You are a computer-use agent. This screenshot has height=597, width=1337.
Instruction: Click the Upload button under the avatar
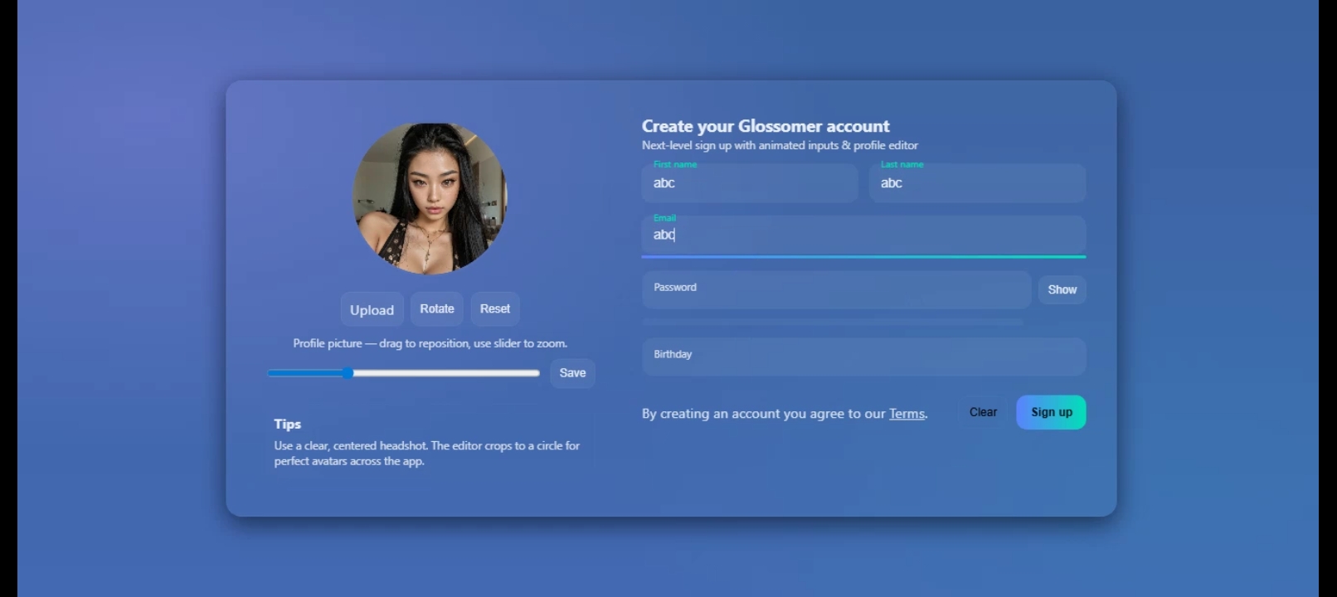point(372,309)
